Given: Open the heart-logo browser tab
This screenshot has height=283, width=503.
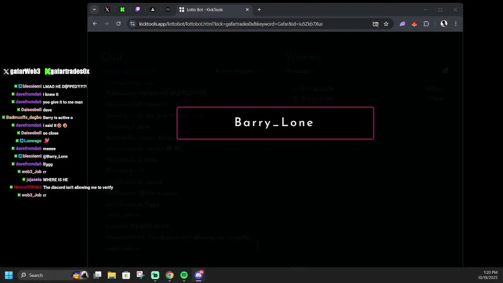Looking at the screenshot, I should pyautogui.click(x=168, y=9).
